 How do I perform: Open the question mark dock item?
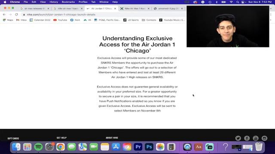click(x=226, y=147)
